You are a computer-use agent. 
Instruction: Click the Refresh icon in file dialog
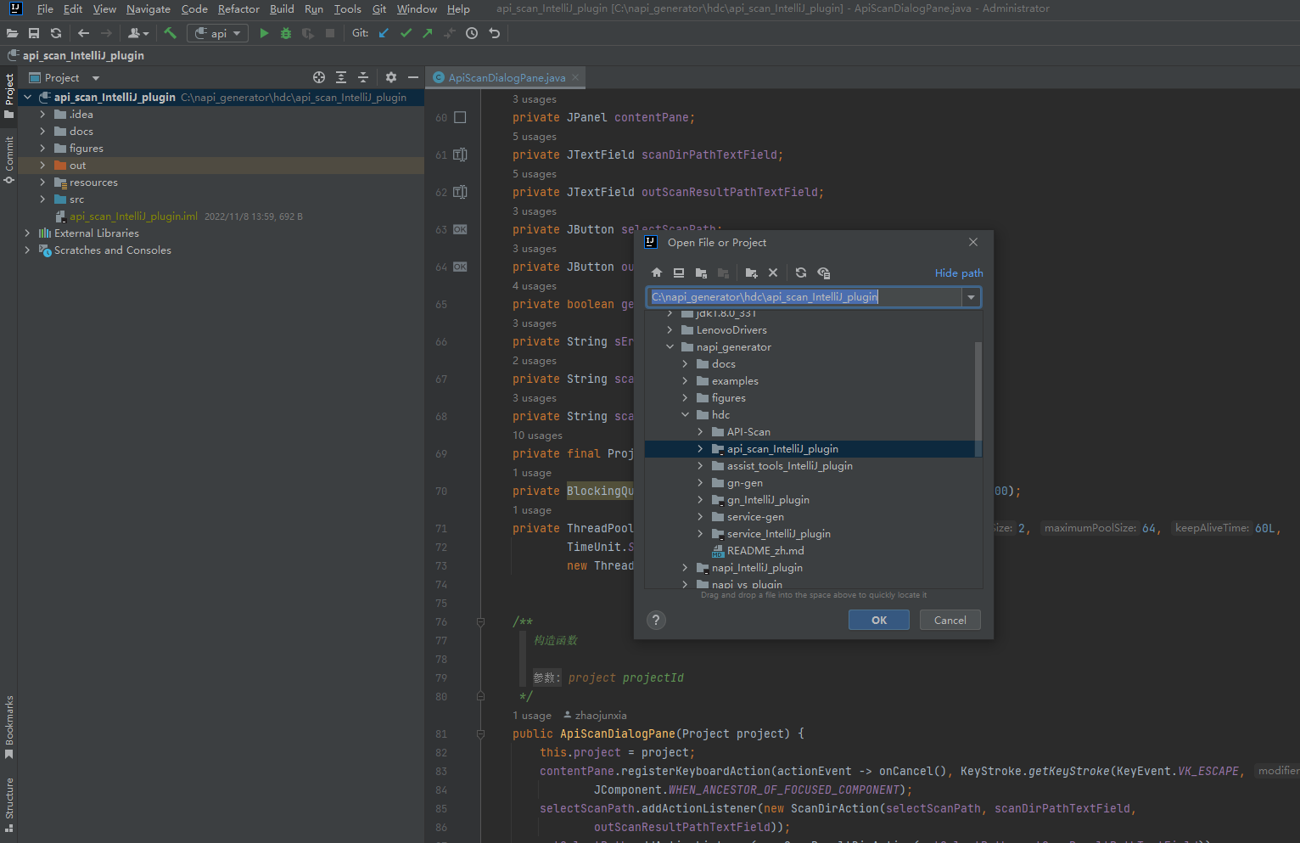click(x=801, y=273)
